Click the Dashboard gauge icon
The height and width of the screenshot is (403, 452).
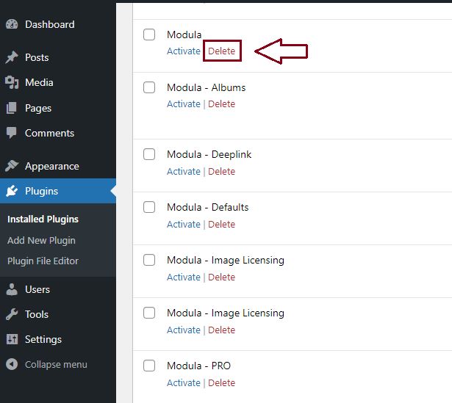pyautogui.click(x=12, y=24)
